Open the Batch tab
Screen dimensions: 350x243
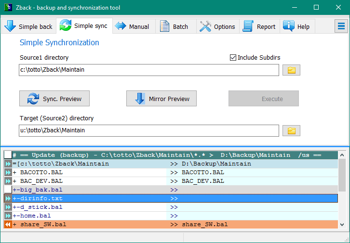pos(175,26)
